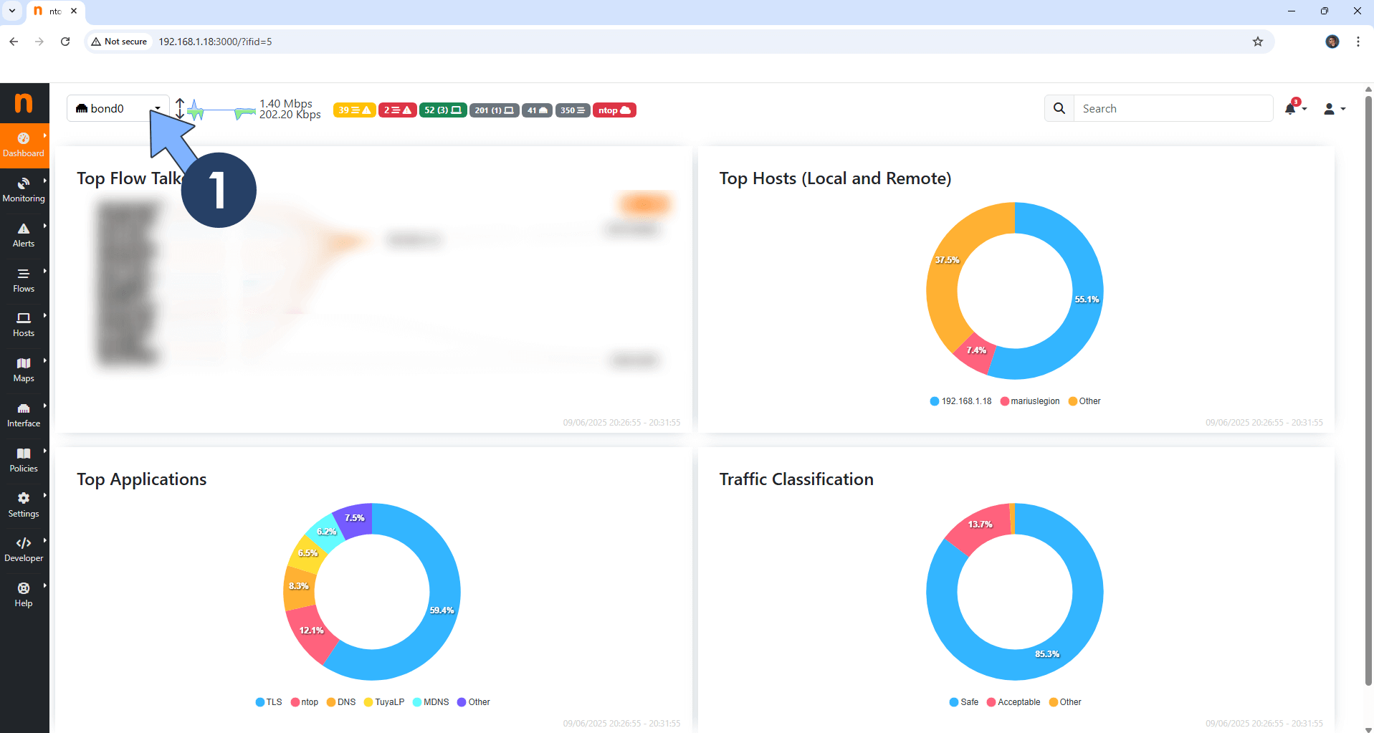1374x733 pixels.
Task: Toggle TLS legend entry
Action: [x=269, y=702]
